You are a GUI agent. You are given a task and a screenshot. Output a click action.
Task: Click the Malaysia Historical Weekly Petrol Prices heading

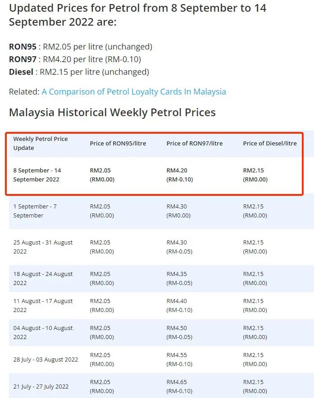pos(112,112)
